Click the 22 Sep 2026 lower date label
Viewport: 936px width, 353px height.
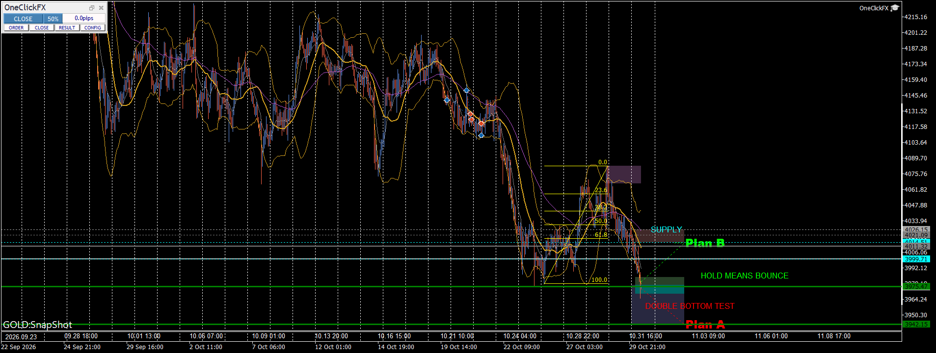[x=18, y=347]
